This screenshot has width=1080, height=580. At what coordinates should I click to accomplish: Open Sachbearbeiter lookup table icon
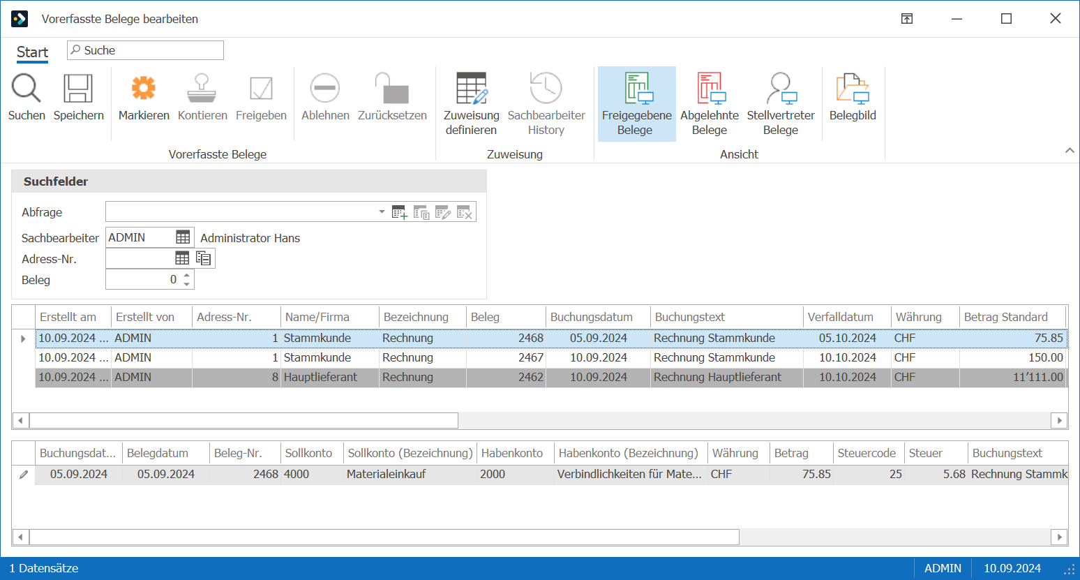[183, 237]
